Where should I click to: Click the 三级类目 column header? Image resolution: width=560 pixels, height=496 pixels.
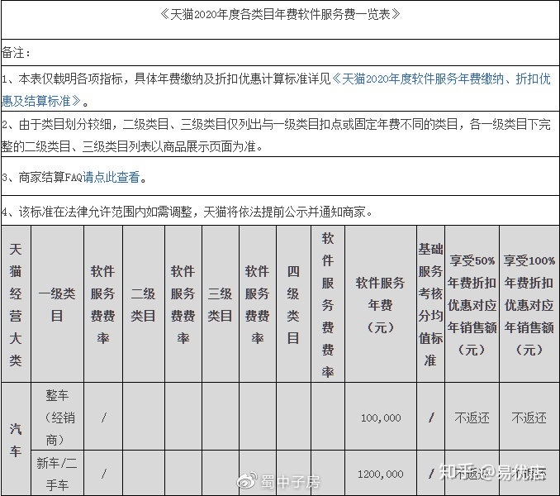[x=220, y=304]
